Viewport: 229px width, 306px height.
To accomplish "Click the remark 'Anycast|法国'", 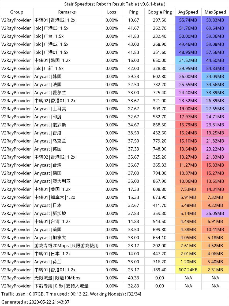I will pyautogui.click(x=48, y=85).
